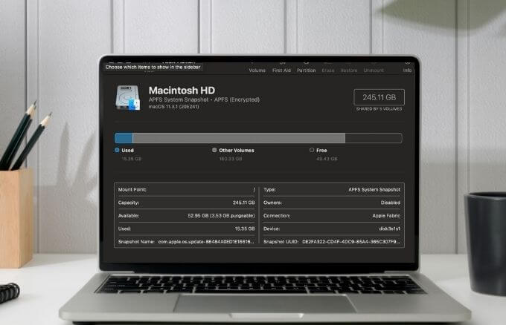
Task: Open the Info toolbar item
Action: [407, 70]
